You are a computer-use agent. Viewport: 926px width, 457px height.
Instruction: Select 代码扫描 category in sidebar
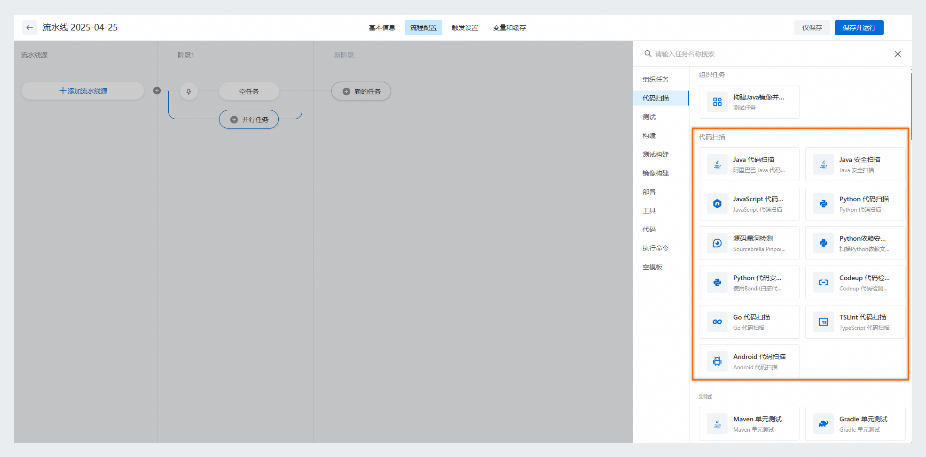(661, 98)
